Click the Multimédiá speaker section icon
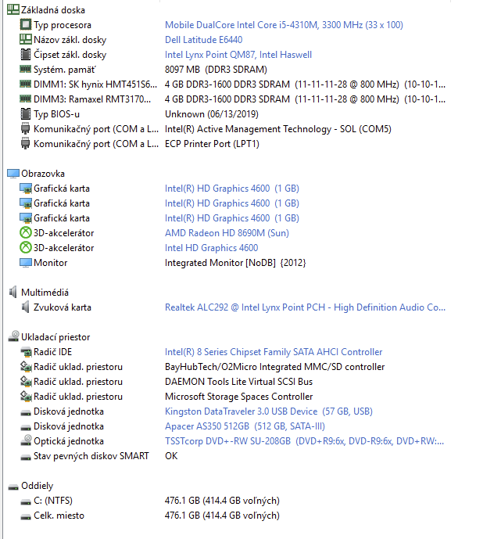Image resolution: width=501 pixels, height=539 pixels. 13,293
